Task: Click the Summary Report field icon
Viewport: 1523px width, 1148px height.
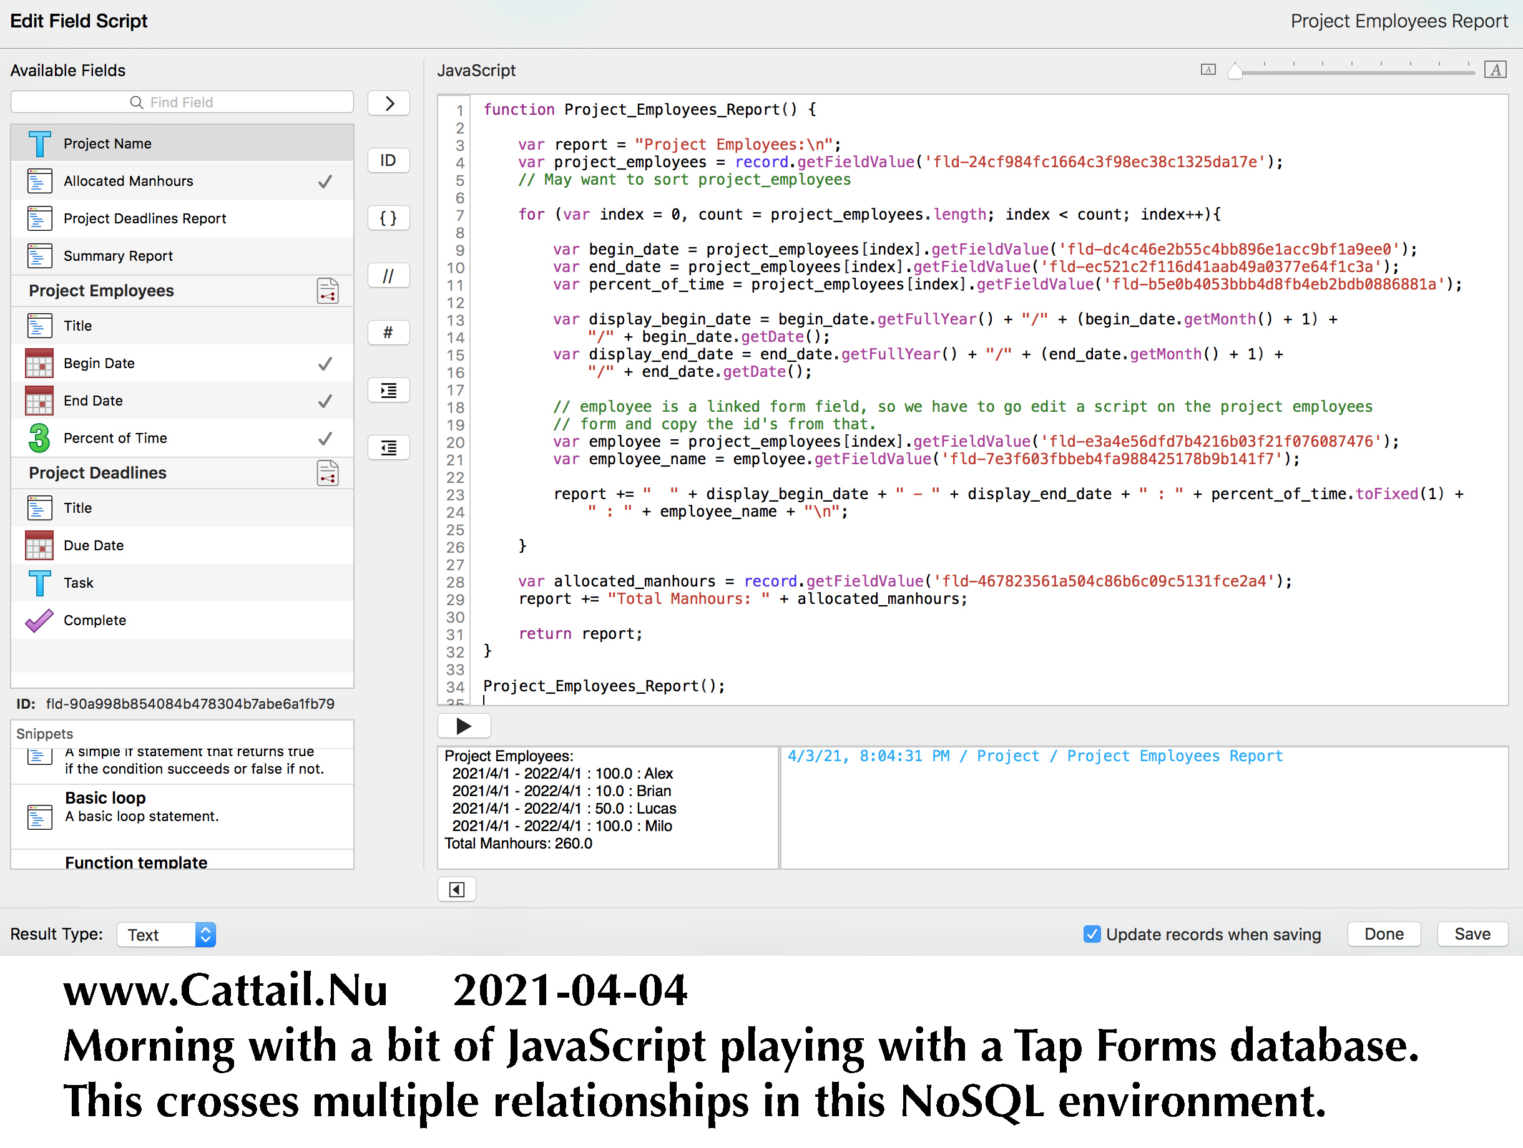Action: pyautogui.click(x=39, y=256)
